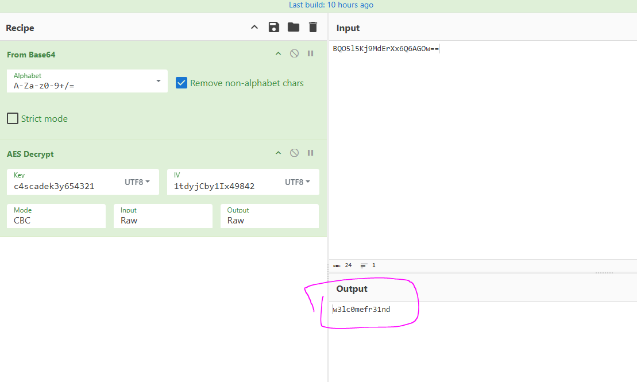Open the Alphabet dropdown
The image size is (637, 382).
160,81
